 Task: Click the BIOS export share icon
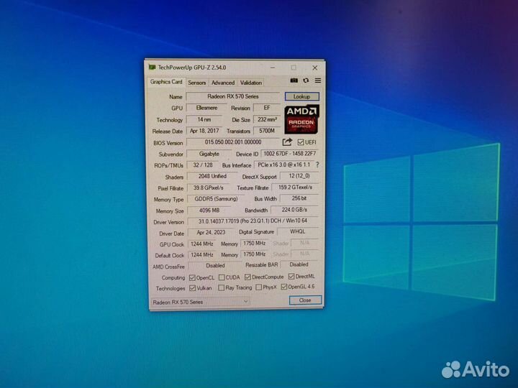287,142
